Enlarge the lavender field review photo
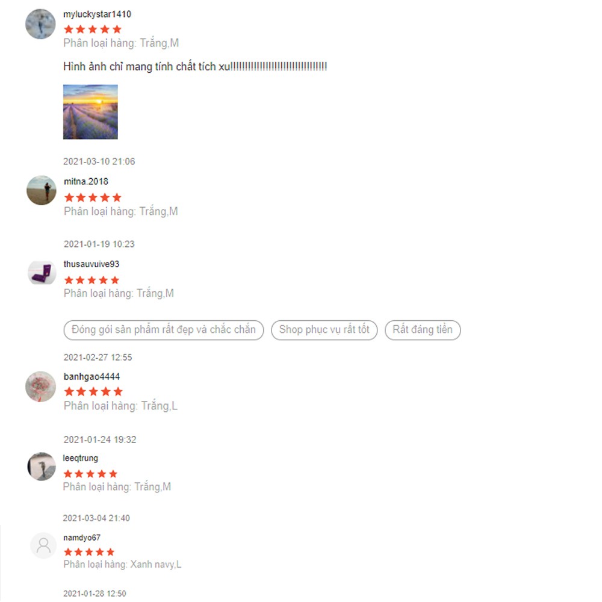 pyautogui.click(x=91, y=112)
